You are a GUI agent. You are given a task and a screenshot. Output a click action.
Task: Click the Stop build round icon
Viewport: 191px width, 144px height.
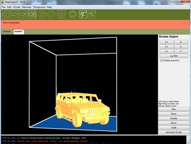coord(51,14)
